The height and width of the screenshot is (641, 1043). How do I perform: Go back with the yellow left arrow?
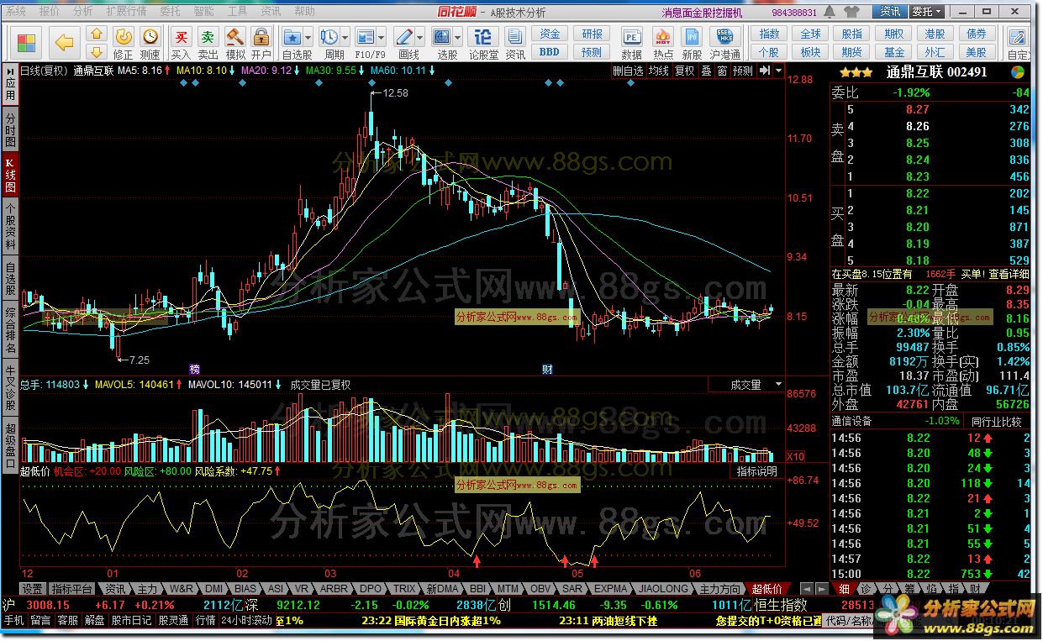coord(65,41)
